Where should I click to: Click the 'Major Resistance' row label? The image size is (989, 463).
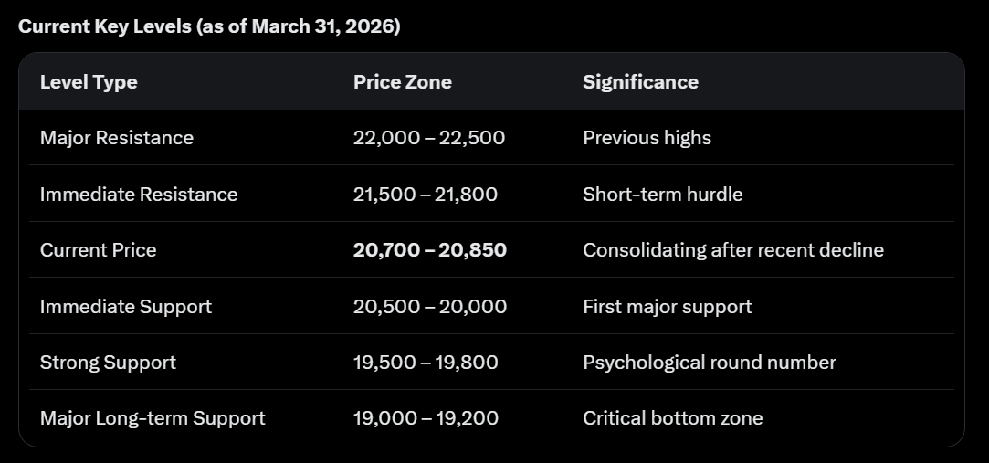117,138
